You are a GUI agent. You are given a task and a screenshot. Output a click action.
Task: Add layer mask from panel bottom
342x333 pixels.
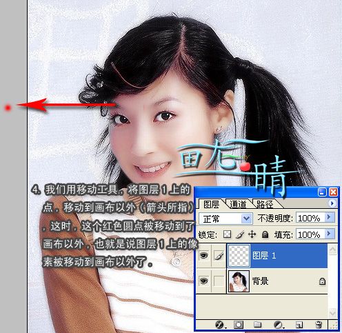pos(239,325)
